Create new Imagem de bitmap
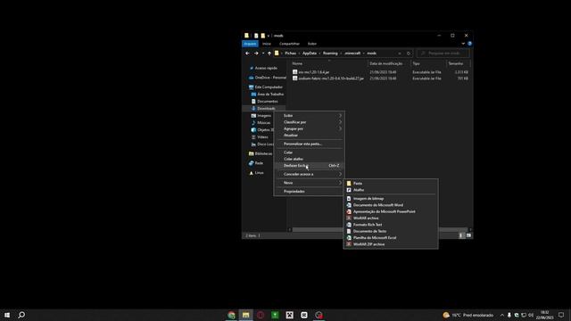Viewport: 571px width, 321px height. tap(391, 199)
